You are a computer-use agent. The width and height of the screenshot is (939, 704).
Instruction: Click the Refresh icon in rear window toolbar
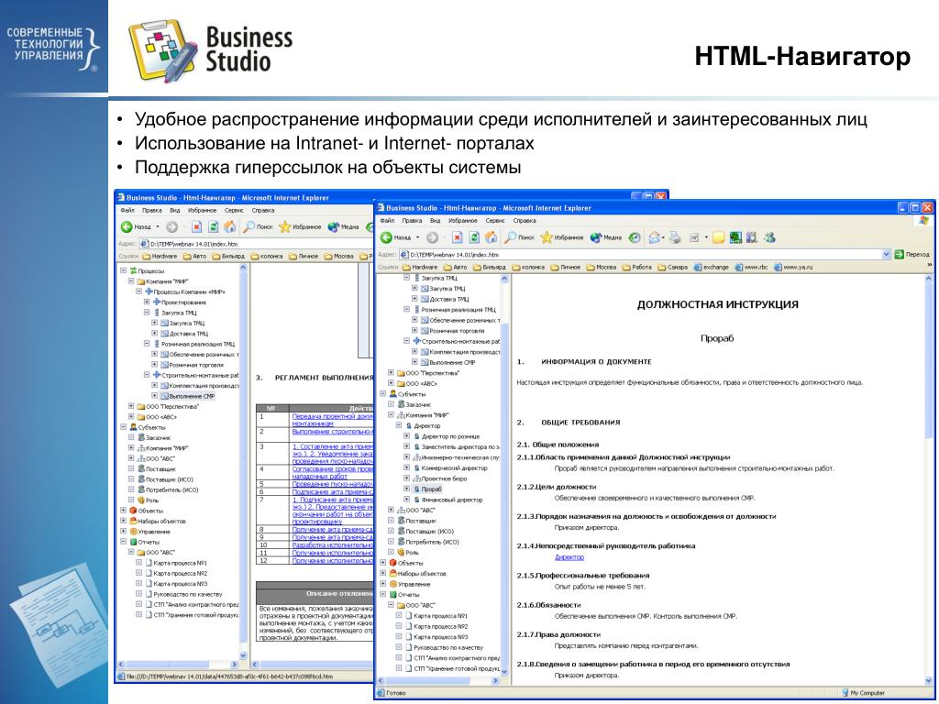coord(213,227)
